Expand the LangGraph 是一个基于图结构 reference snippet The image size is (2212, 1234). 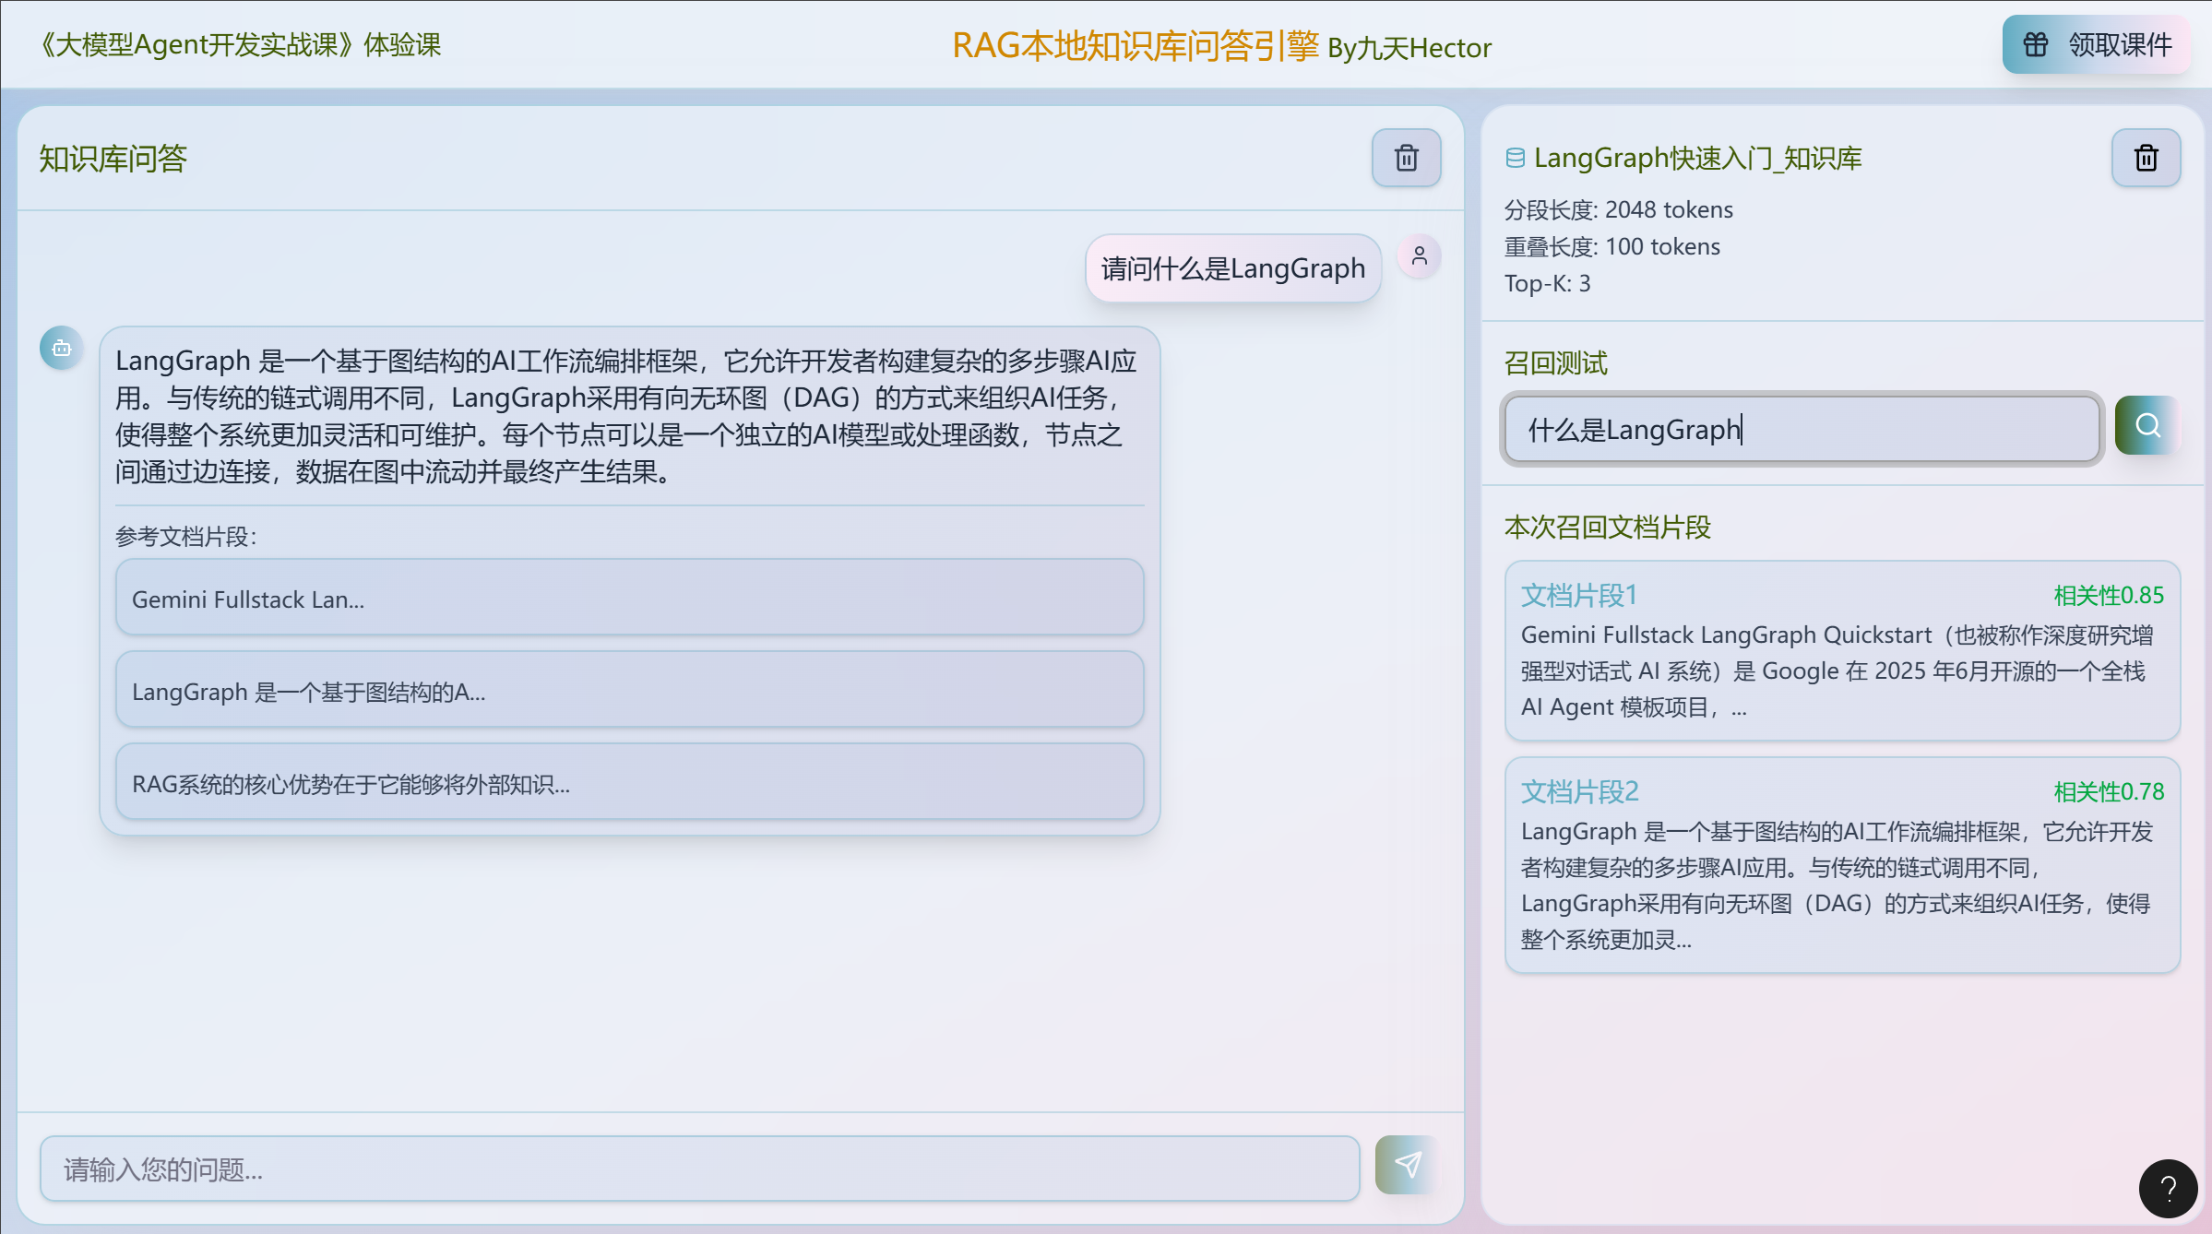pos(629,691)
